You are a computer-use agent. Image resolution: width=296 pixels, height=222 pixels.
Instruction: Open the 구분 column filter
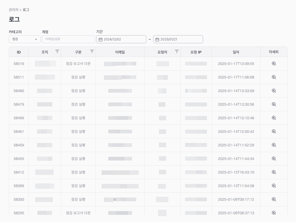[x=92, y=51]
